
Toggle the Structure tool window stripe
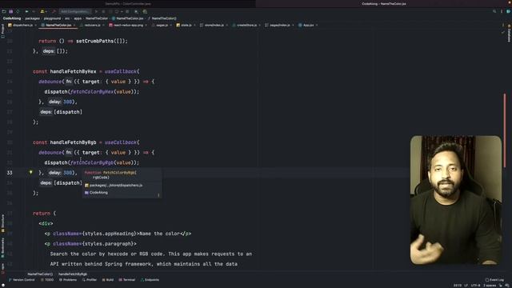(2, 223)
